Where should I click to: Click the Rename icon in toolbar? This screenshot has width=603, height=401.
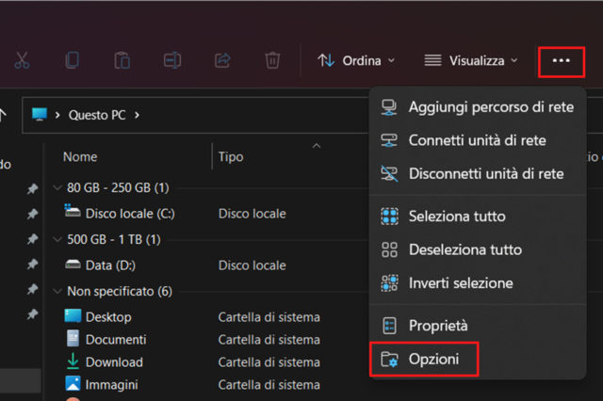172,60
